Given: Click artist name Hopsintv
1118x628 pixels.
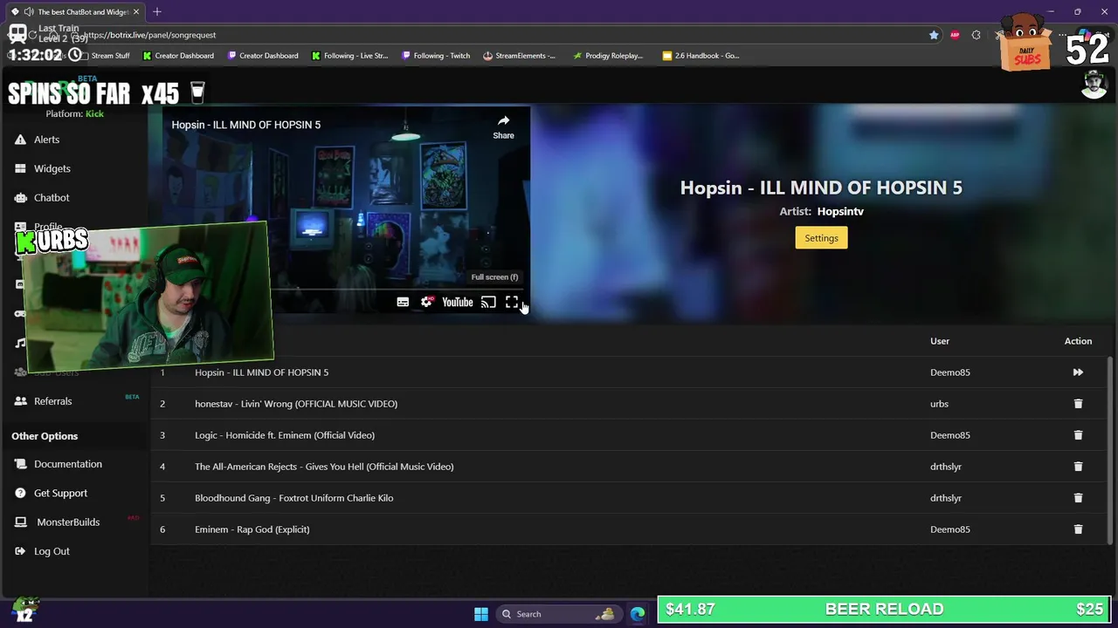Looking at the screenshot, I should (840, 211).
